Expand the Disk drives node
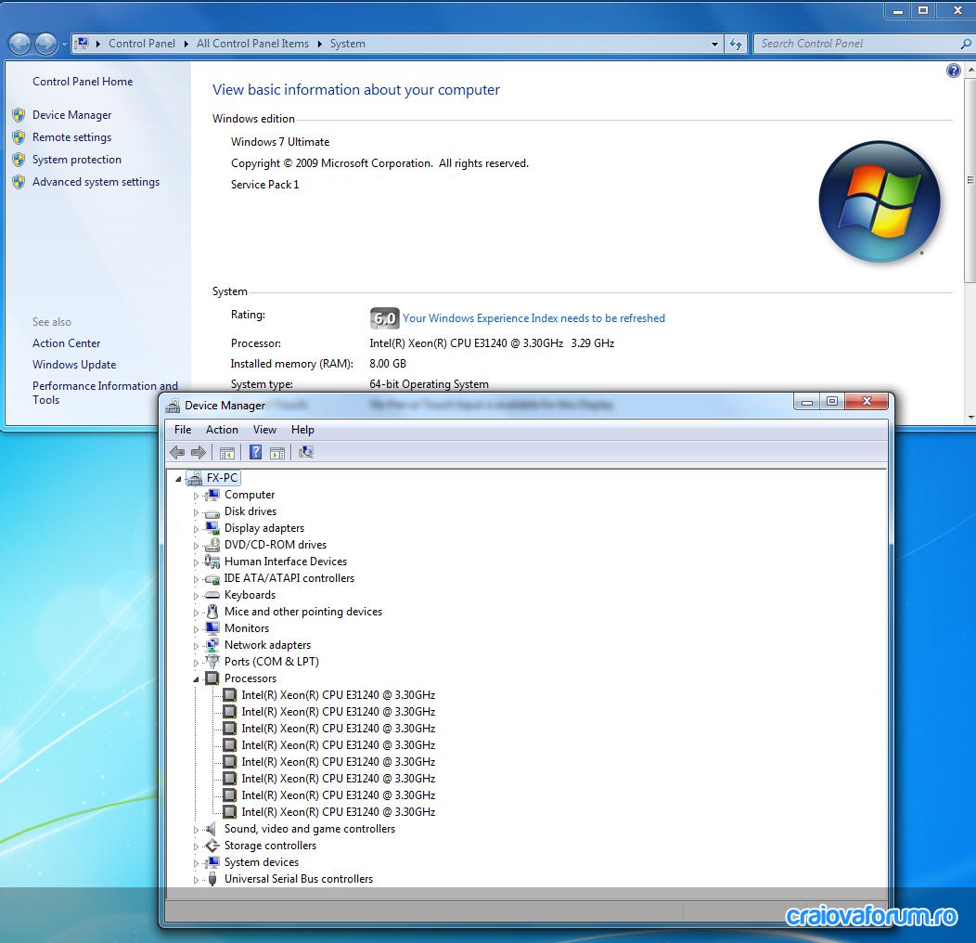 coord(196,512)
